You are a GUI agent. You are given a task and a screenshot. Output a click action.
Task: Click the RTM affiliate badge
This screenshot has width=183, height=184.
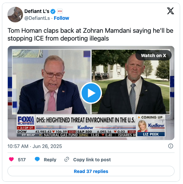click(60, 11)
